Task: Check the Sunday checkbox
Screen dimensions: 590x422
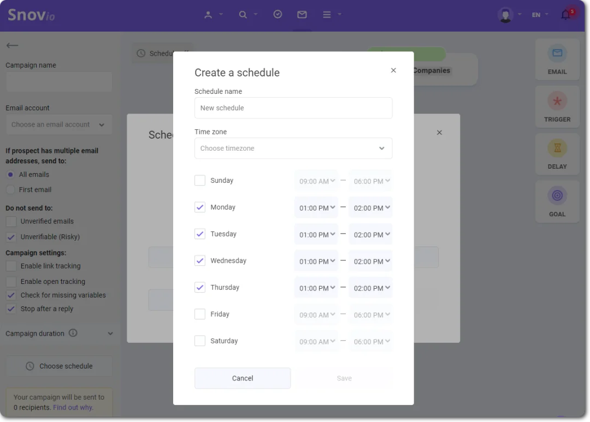Action: [200, 181]
